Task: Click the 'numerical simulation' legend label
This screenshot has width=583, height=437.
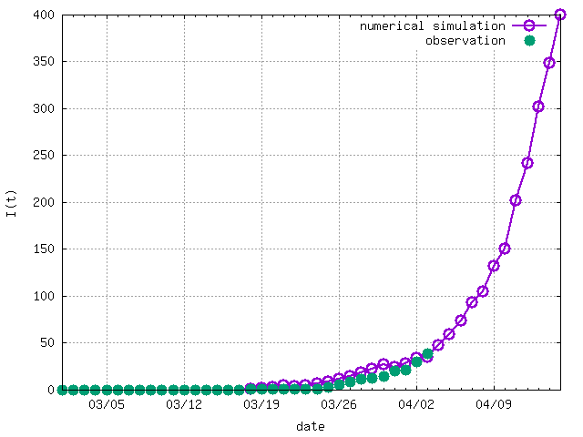Action: click(x=433, y=26)
